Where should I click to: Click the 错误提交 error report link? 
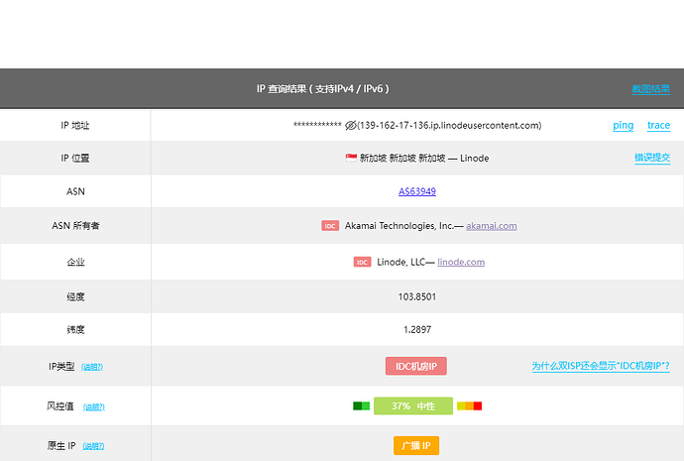pyautogui.click(x=652, y=158)
